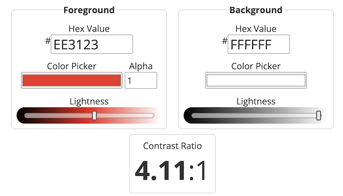Click the Background hex value input field
Image resolution: width=343 pixels, height=196 pixels.
click(x=259, y=44)
